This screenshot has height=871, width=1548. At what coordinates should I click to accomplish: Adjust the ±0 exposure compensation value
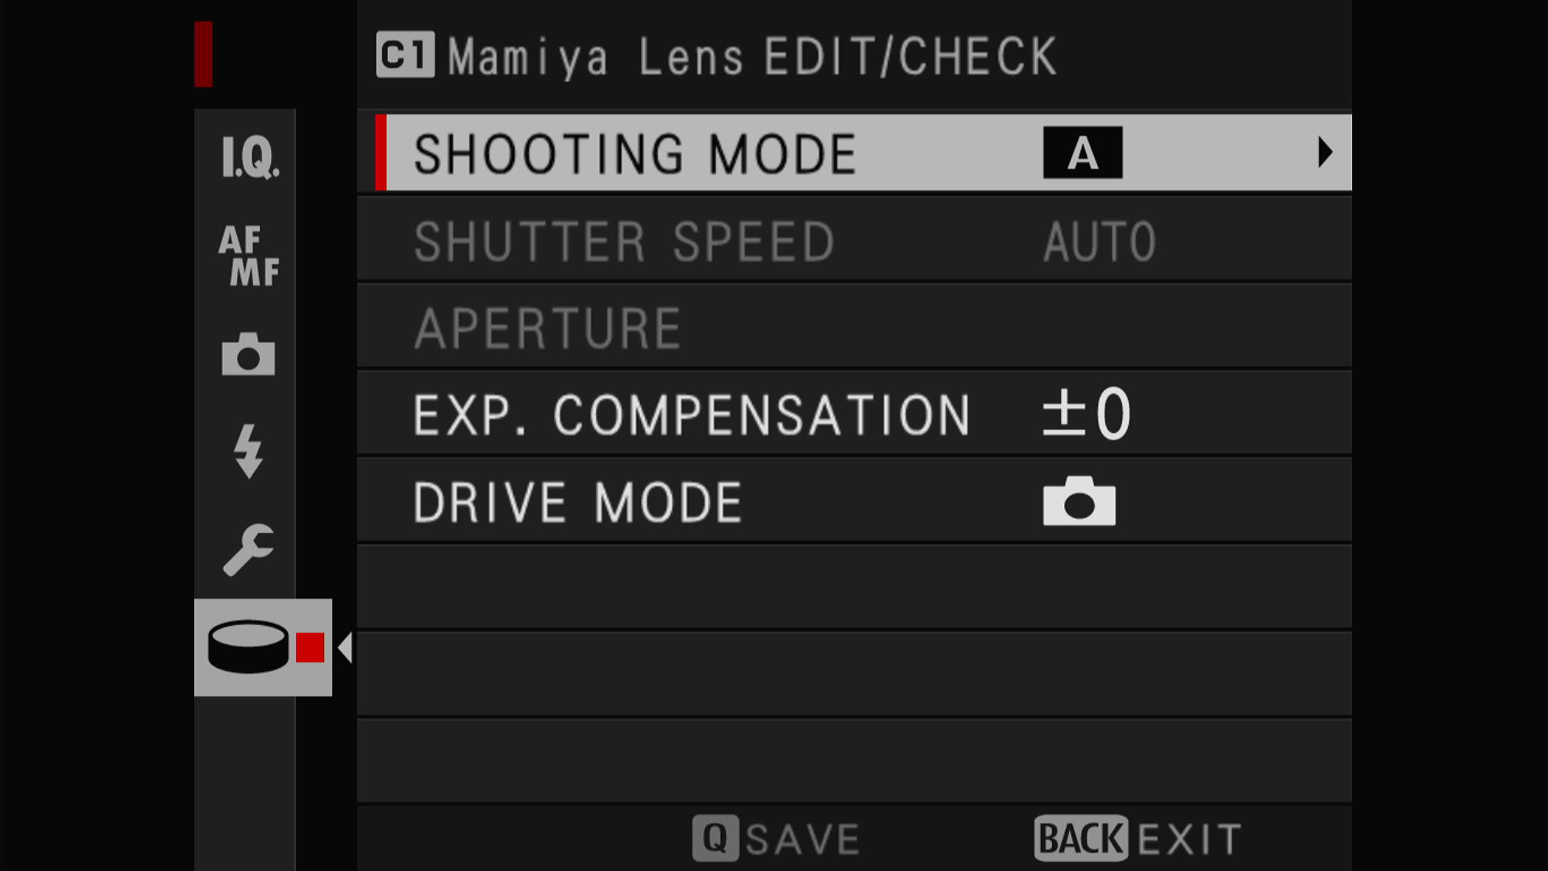1087,414
